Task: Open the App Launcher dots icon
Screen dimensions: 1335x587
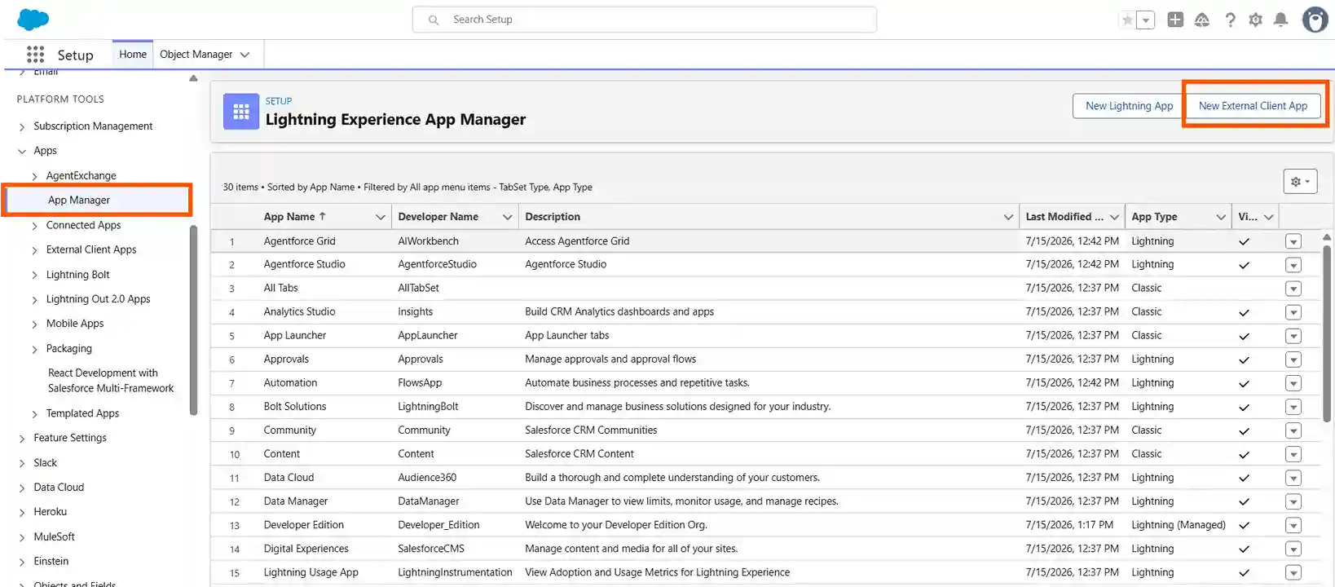Action: 35,55
